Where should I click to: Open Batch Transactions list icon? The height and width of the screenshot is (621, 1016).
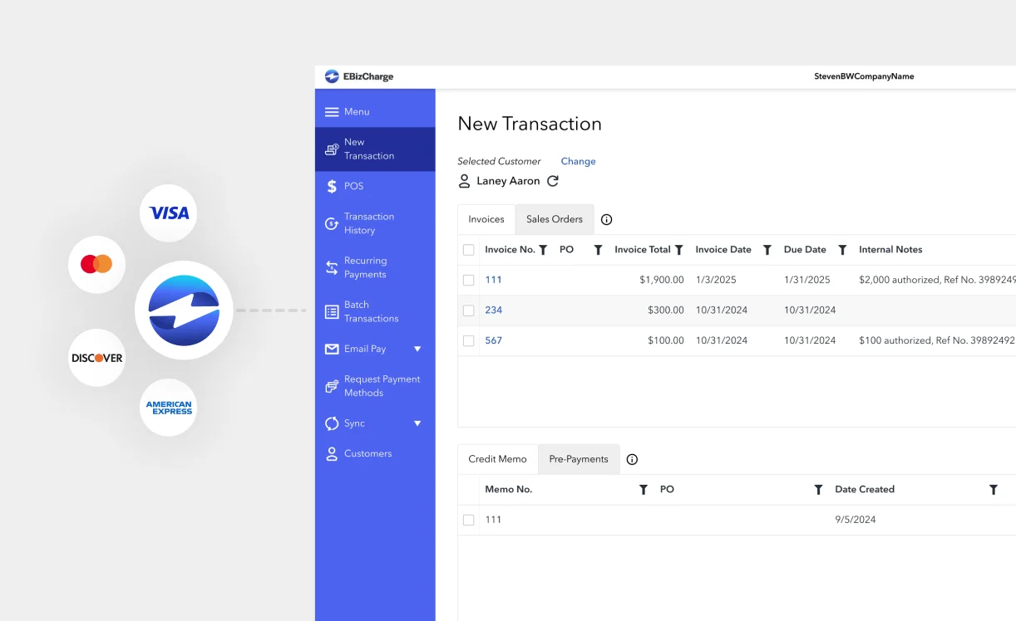[332, 311]
